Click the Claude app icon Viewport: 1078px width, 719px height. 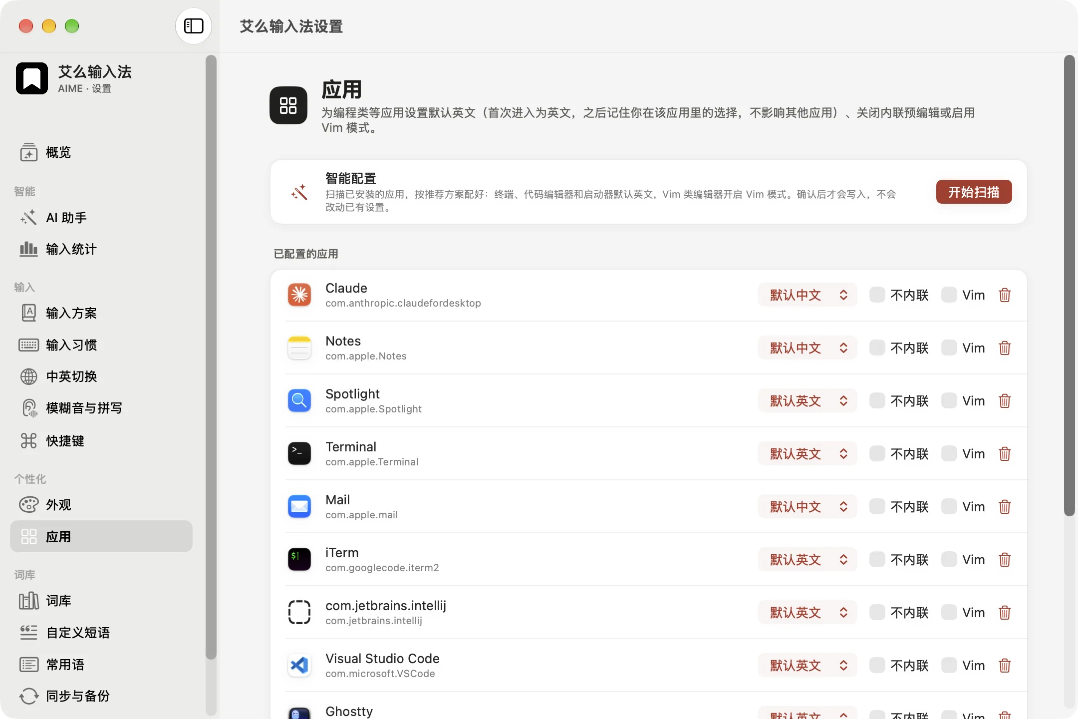299,295
